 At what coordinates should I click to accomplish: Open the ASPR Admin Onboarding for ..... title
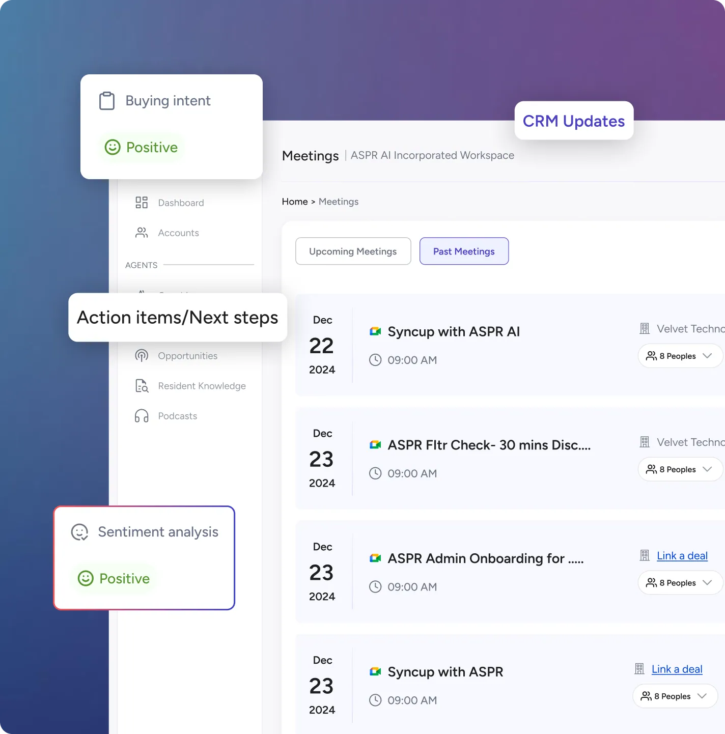(486, 558)
